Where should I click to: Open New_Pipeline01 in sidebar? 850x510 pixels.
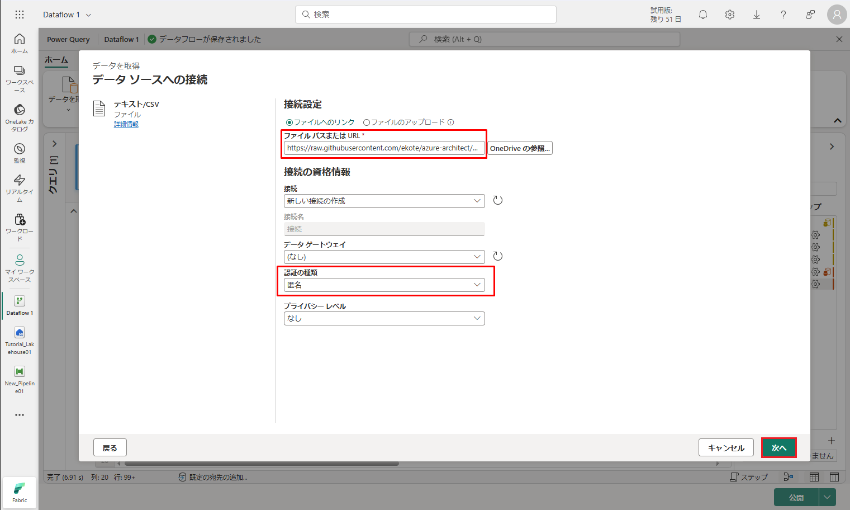[20, 380]
